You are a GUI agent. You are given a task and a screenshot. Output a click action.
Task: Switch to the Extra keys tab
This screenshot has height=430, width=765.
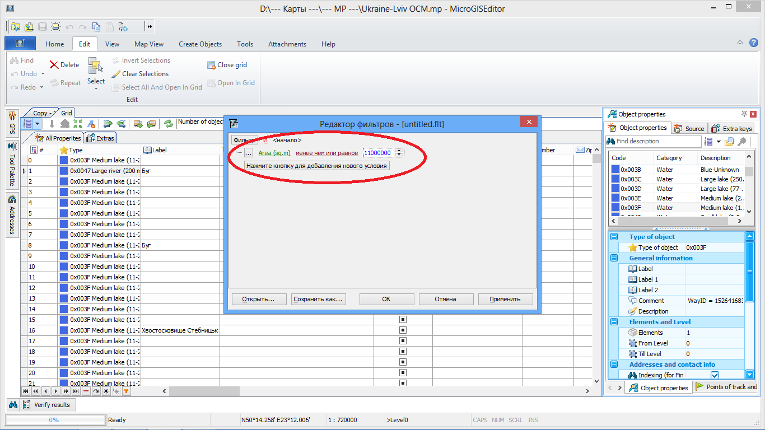click(x=731, y=128)
